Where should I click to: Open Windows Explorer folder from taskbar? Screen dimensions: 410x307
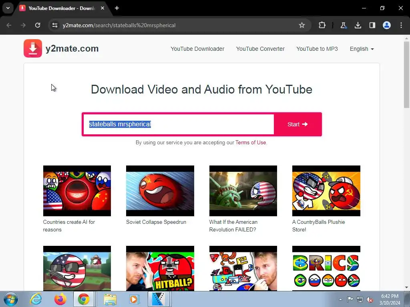click(x=110, y=299)
